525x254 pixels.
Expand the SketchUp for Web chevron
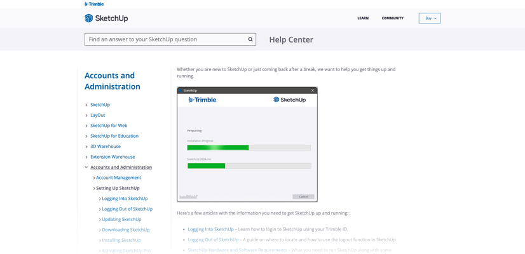tap(86, 126)
